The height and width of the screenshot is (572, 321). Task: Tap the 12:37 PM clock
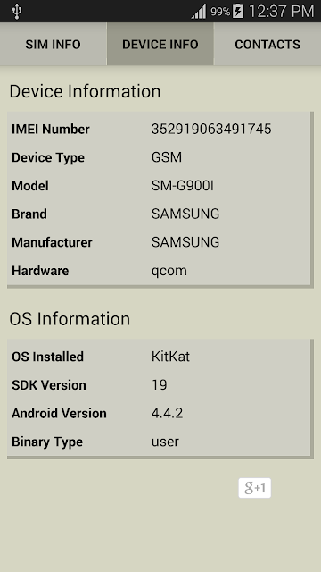(x=282, y=12)
